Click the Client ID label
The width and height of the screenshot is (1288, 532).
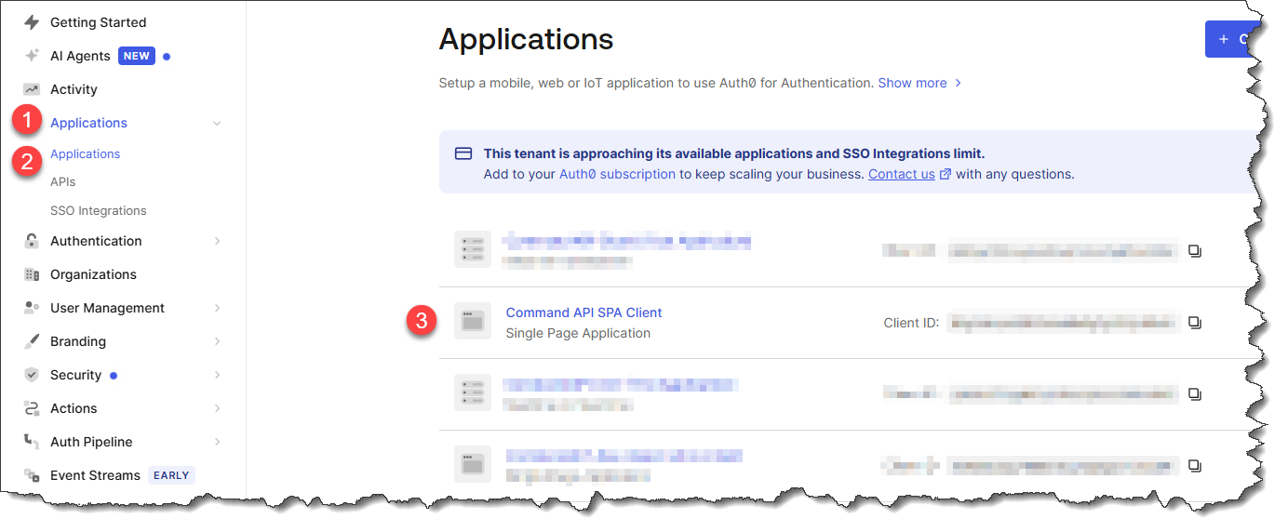pyautogui.click(x=911, y=323)
